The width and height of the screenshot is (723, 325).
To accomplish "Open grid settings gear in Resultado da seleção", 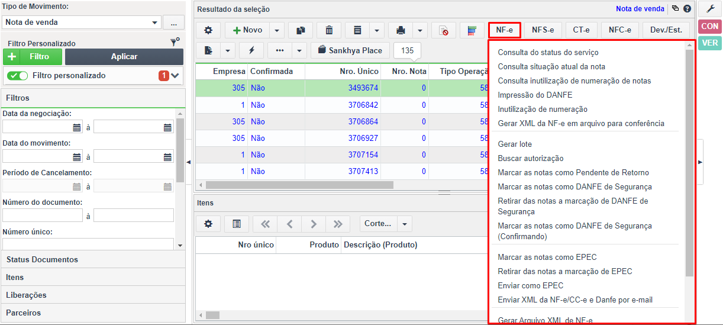I will [x=208, y=30].
